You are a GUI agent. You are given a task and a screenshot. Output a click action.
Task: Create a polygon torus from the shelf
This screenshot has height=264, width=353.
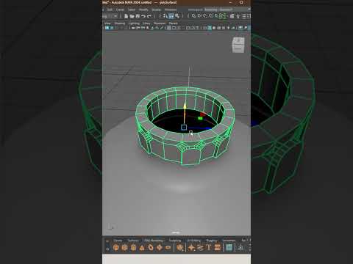click(151, 248)
